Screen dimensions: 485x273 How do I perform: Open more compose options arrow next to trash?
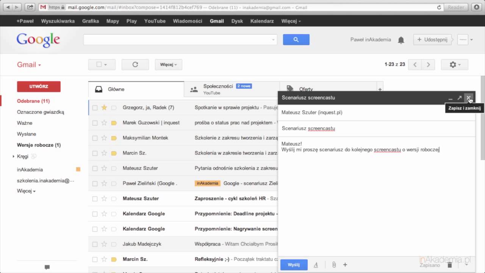[x=467, y=265]
